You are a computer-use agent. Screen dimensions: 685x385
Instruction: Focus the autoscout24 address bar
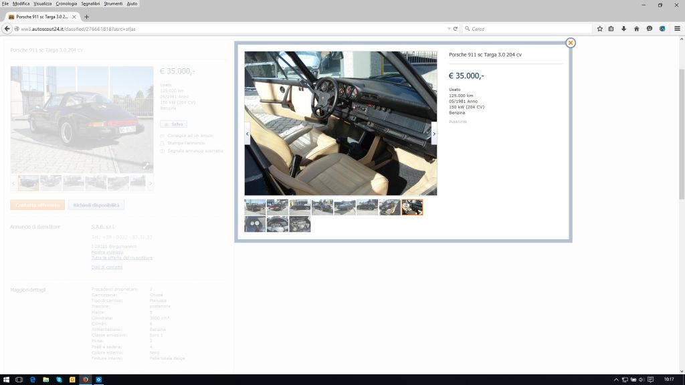[231, 29]
